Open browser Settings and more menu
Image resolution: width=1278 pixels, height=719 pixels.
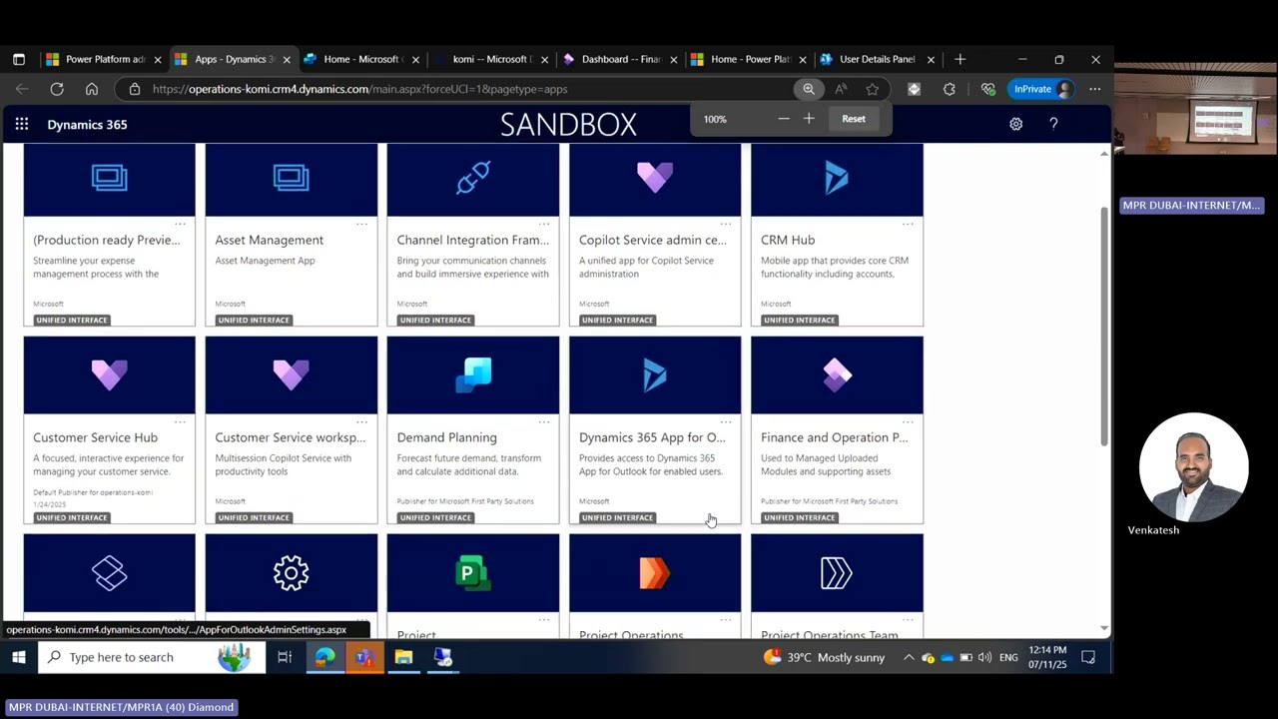point(1095,89)
